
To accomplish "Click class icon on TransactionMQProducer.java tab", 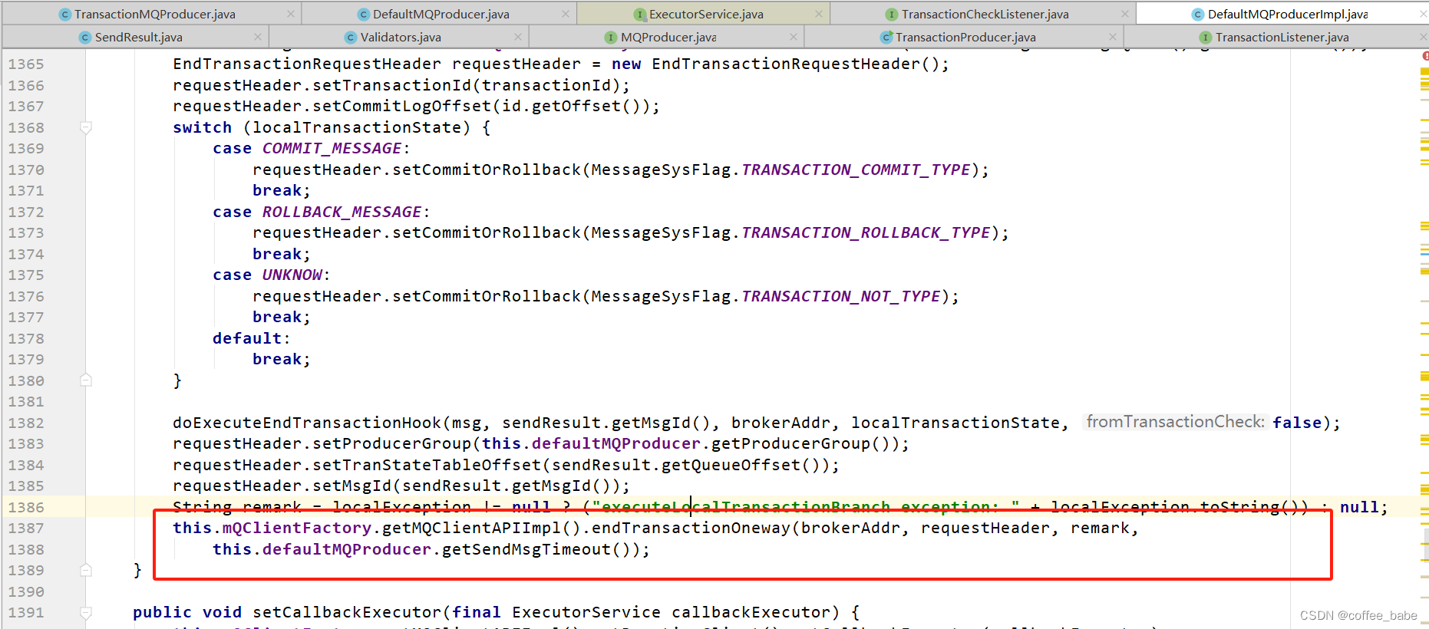I will (x=65, y=15).
